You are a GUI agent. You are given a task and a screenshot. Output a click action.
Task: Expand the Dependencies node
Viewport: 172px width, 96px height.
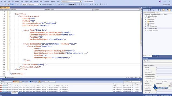146,18
